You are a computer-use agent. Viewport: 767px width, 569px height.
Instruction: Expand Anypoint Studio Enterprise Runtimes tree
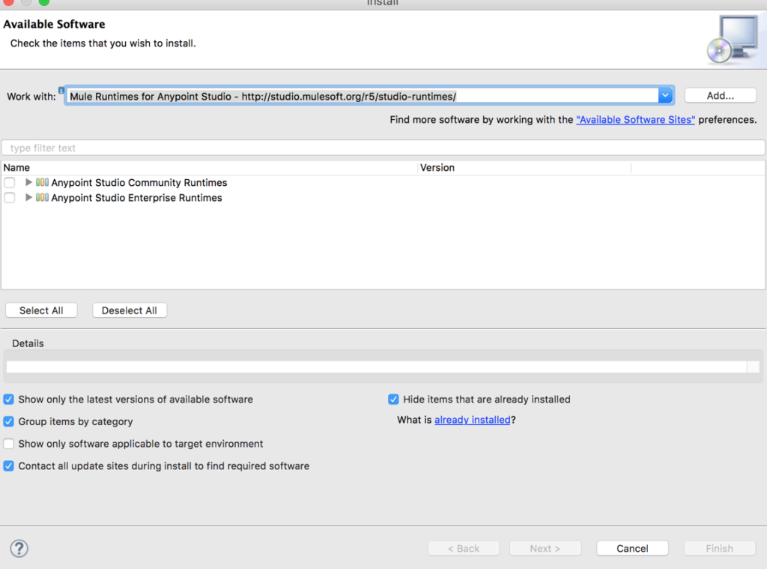pos(28,198)
